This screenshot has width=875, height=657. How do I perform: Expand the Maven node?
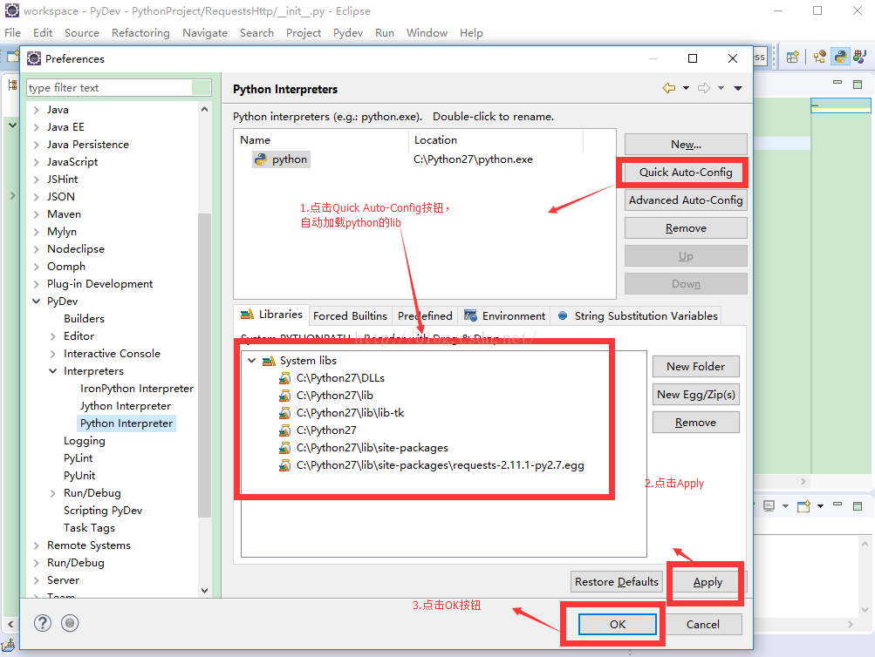37,214
